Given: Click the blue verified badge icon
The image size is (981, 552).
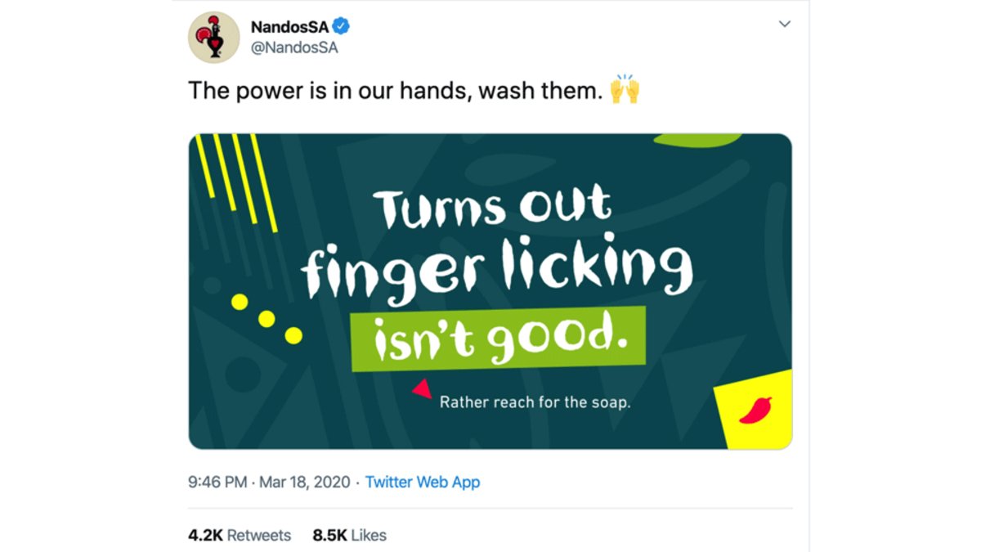Looking at the screenshot, I should pyautogui.click(x=343, y=26).
